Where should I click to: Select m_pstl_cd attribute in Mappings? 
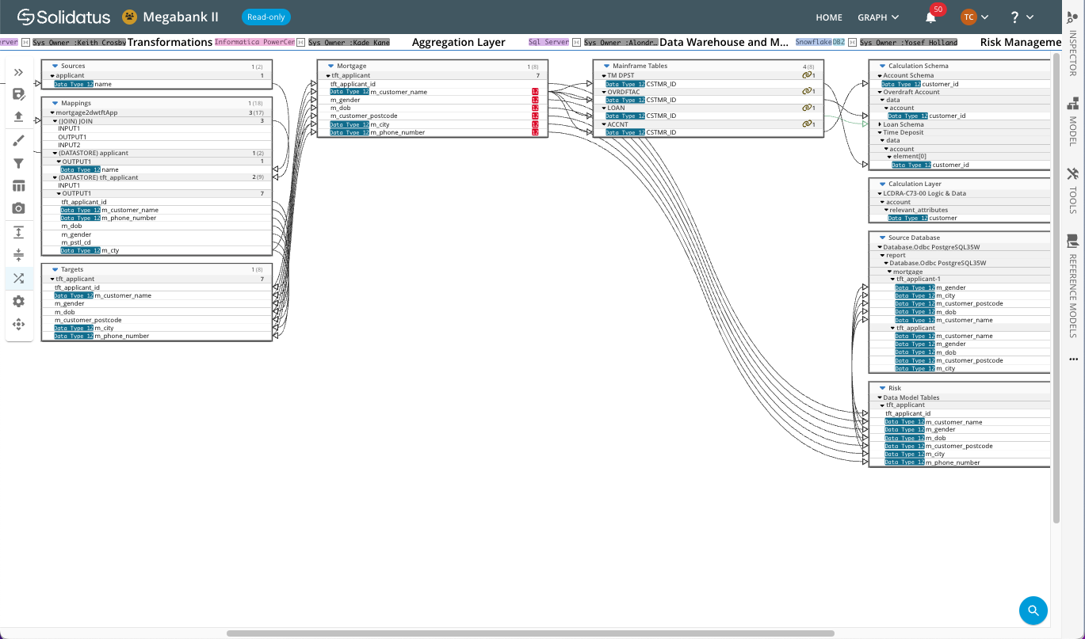76,242
